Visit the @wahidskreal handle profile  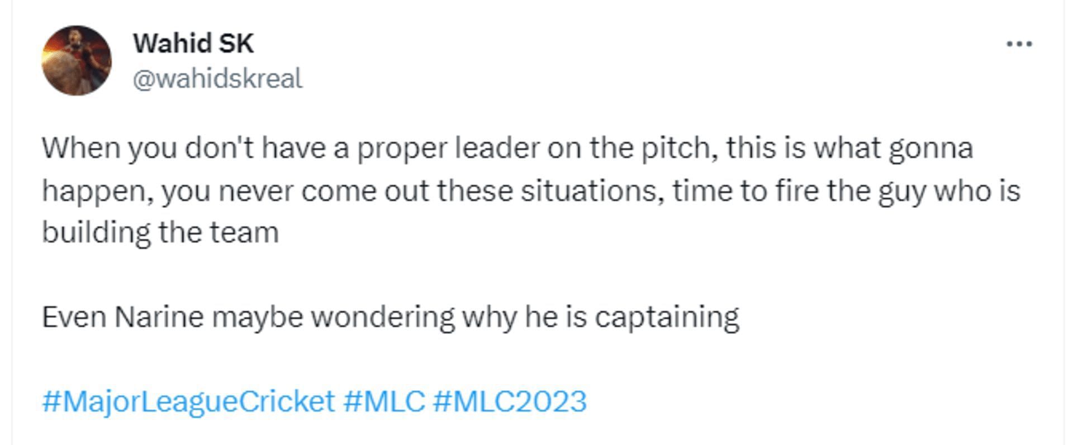tap(217, 78)
